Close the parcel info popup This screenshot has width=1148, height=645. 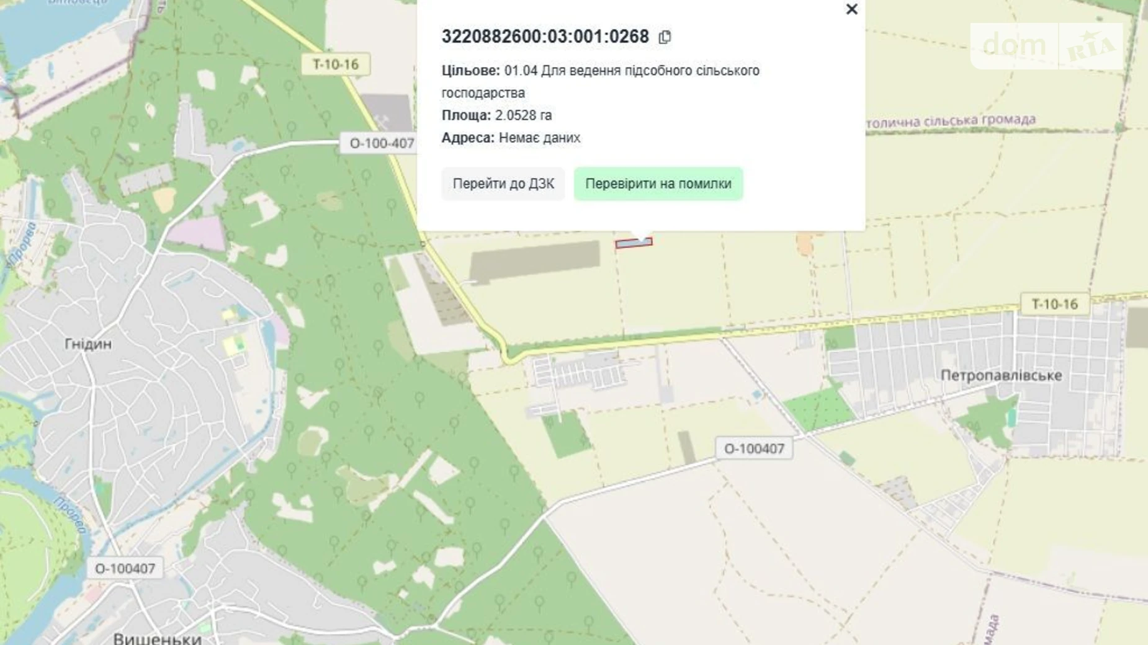tap(851, 10)
